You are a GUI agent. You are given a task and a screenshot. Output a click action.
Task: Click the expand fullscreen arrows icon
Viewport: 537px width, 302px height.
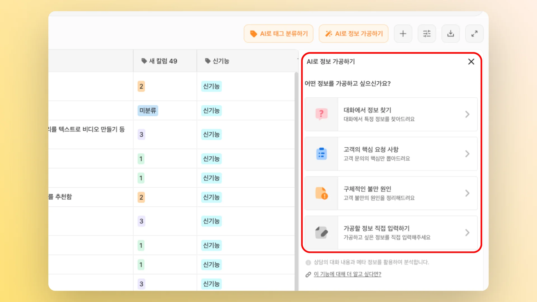tap(474, 34)
